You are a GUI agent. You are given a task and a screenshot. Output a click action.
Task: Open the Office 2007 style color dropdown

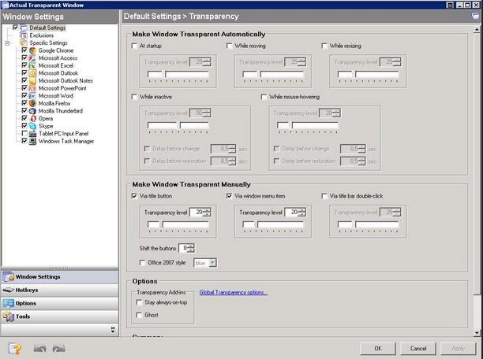[x=212, y=263]
